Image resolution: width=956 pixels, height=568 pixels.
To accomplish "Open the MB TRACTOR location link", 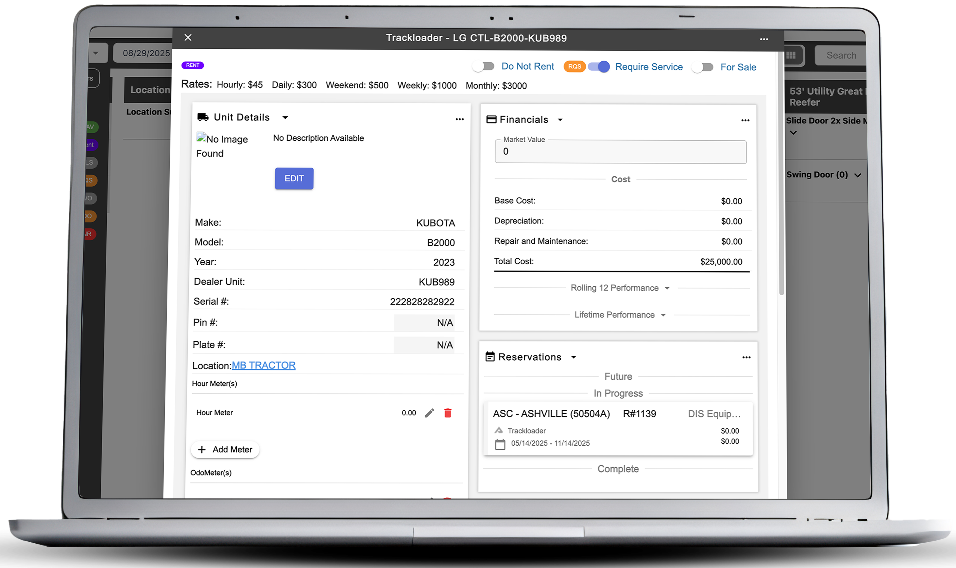I will 263,366.
